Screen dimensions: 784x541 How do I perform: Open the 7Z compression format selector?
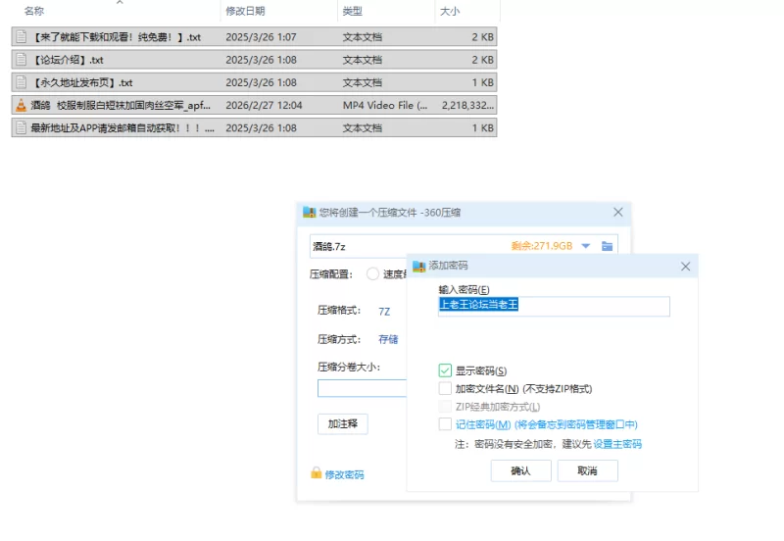click(x=384, y=311)
